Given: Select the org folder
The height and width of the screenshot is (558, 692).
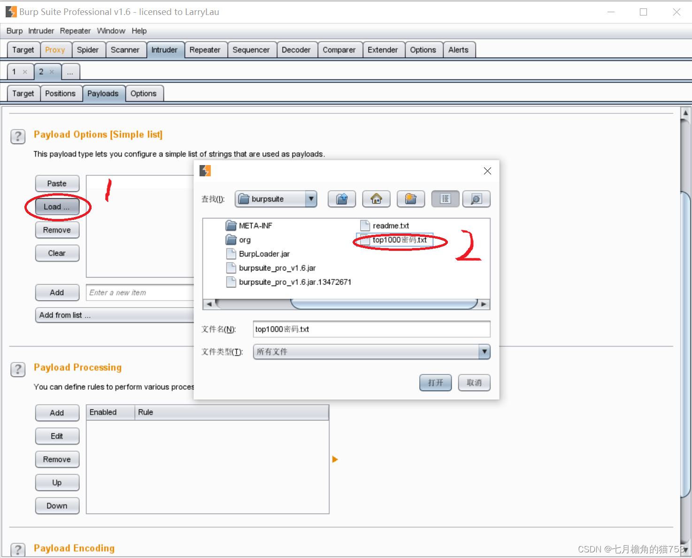Looking at the screenshot, I should pyautogui.click(x=238, y=240).
